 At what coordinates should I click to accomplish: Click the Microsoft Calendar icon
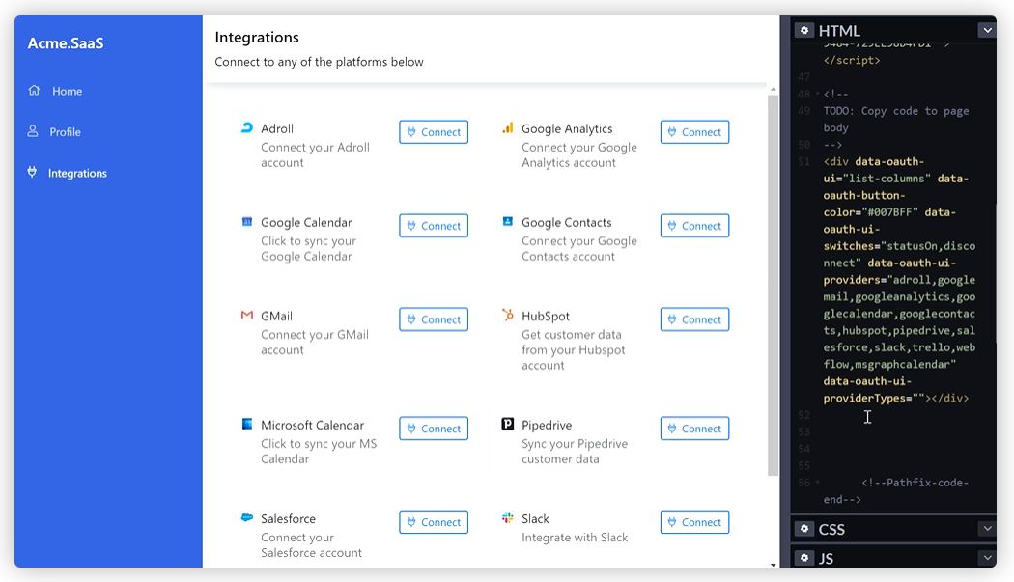246,425
